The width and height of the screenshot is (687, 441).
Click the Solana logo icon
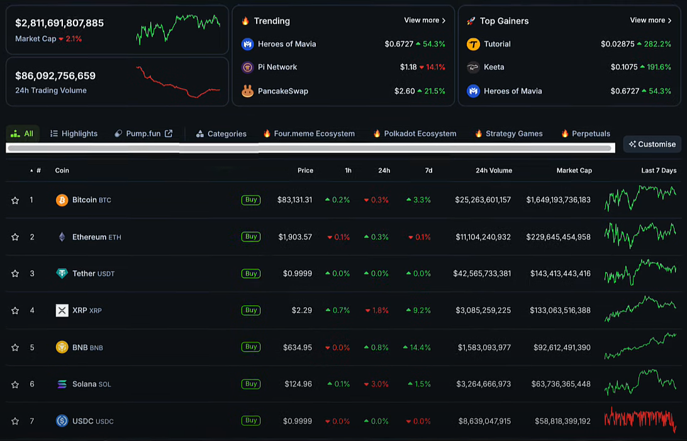click(x=62, y=384)
